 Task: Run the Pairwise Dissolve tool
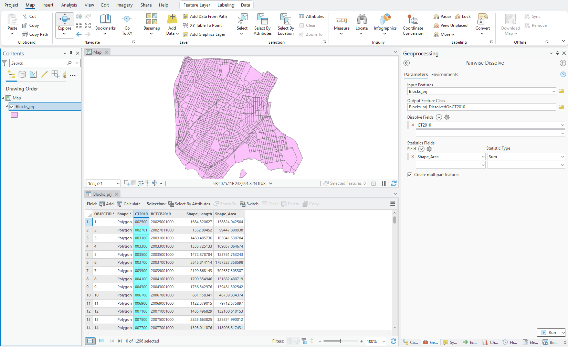(x=551, y=333)
